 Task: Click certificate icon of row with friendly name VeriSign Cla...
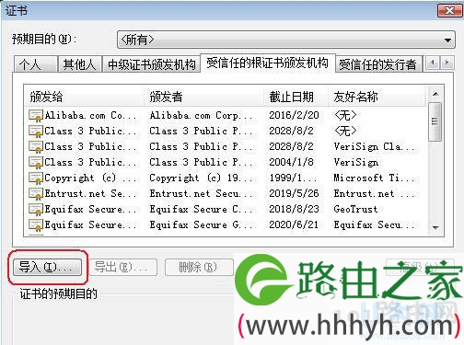(x=35, y=147)
